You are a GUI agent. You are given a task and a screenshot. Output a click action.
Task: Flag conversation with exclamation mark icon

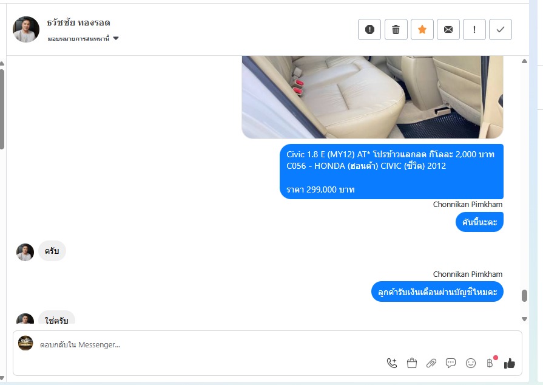pos(474,30)
